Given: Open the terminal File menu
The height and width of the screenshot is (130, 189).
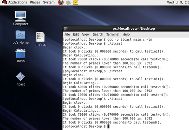Looking at the screenshot, I should (67, 34).
